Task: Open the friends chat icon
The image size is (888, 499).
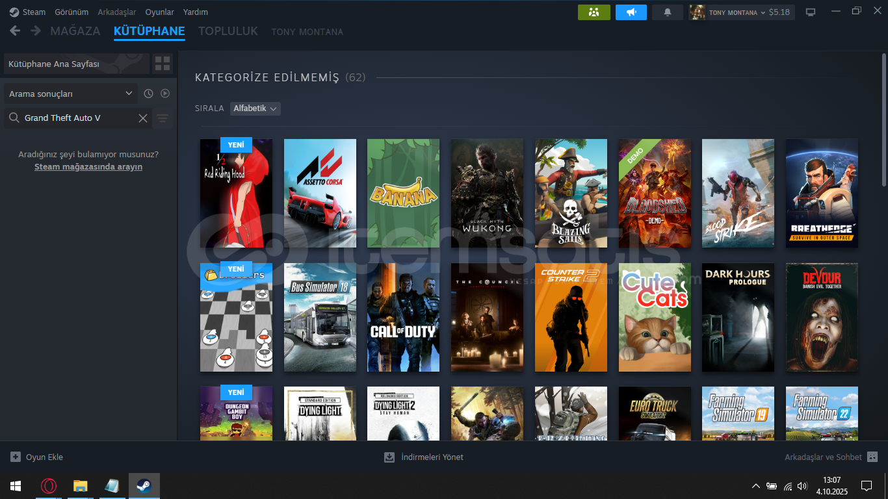Action: [872, 457]
